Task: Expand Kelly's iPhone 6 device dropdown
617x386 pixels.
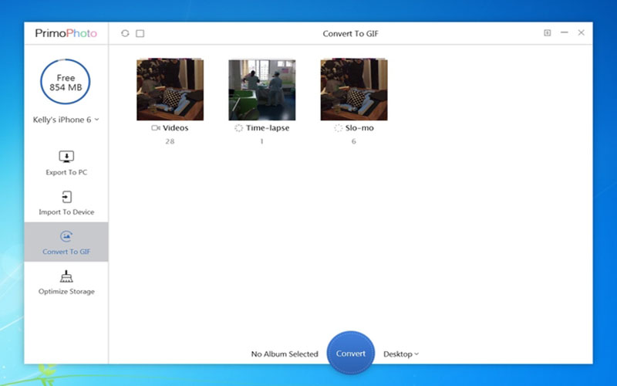Action: tap(66, 120)
